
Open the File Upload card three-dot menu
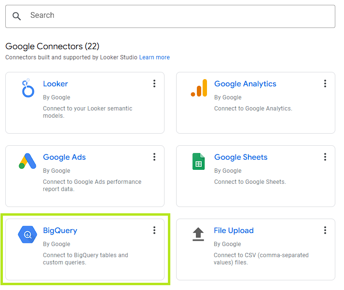tap(325, 230)
